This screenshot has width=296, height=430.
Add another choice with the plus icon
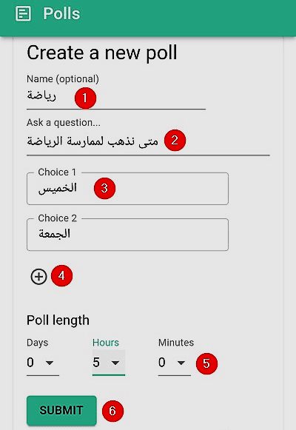(38, 277)
